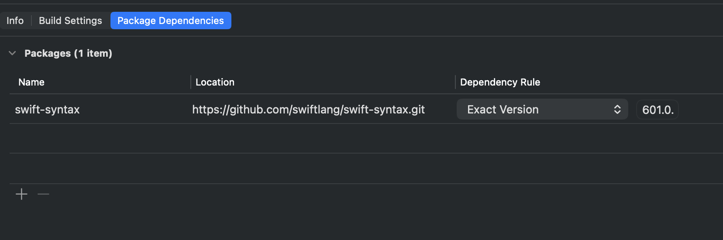This screenshot has height=240, width=723.
Task: Select the swift-syntax package name
Action: click(x=47, y=110)
